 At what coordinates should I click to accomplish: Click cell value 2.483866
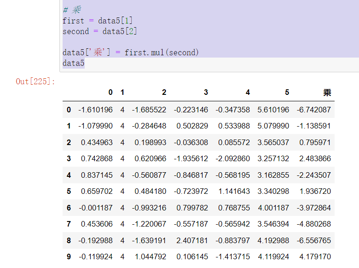tap(315, 158)
